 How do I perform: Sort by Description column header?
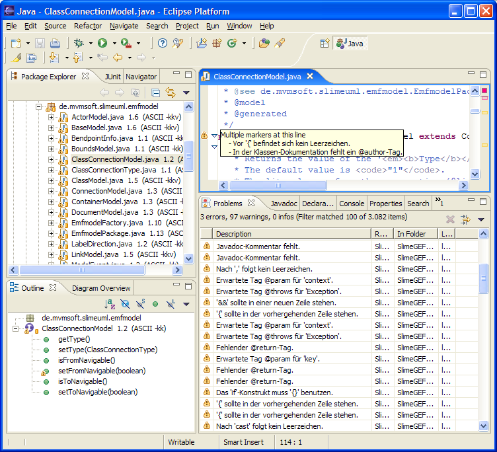(x=291, y=234)
